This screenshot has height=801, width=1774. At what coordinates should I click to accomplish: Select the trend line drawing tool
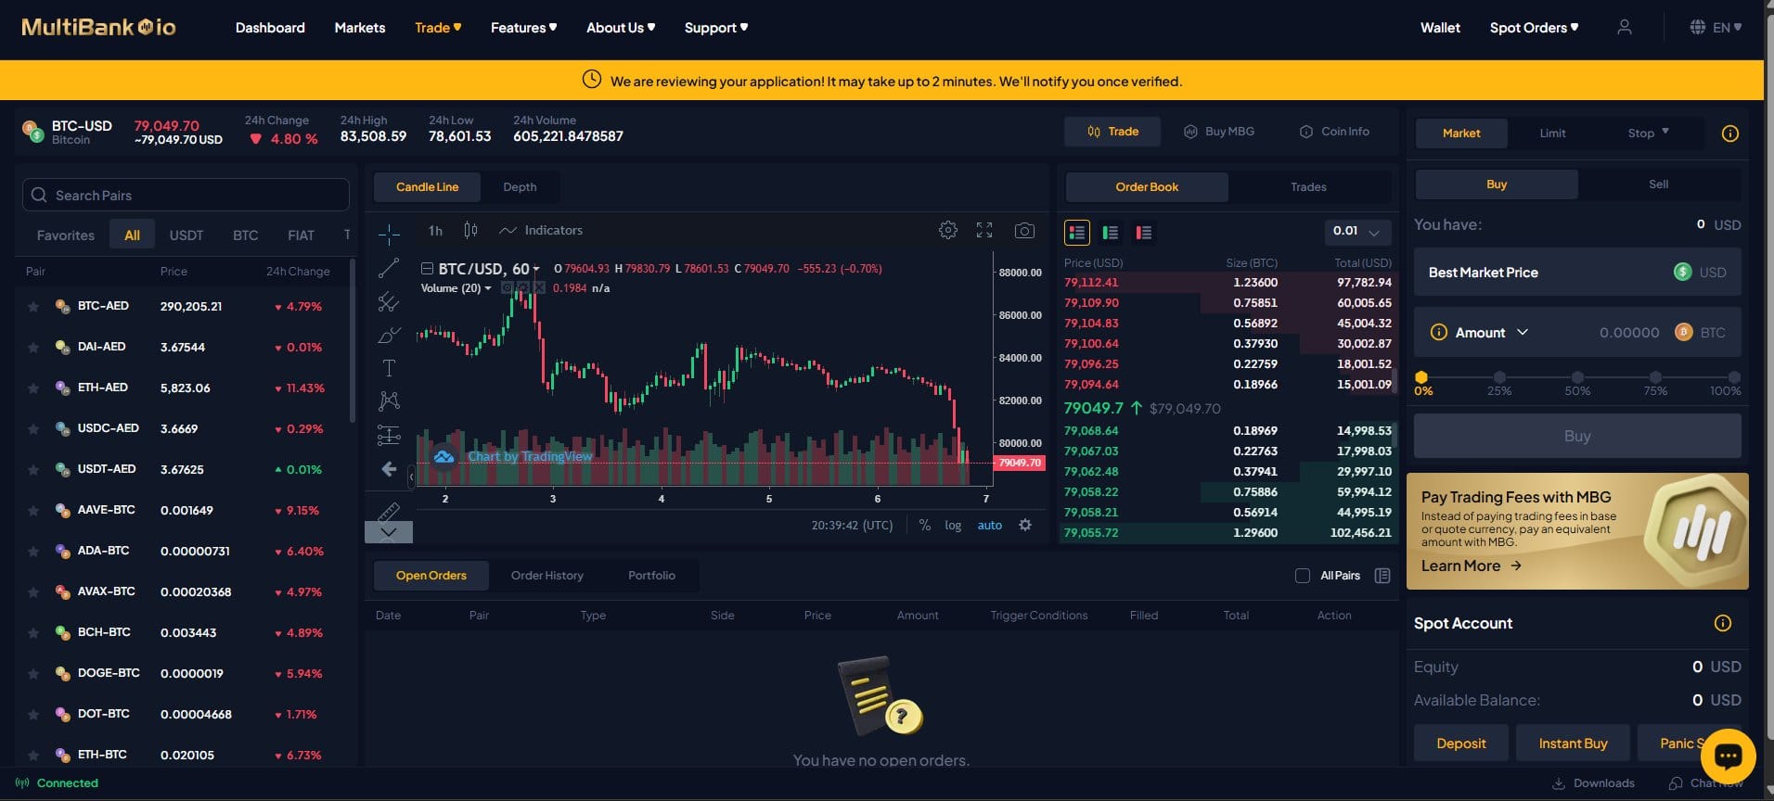tap(389, 268)
